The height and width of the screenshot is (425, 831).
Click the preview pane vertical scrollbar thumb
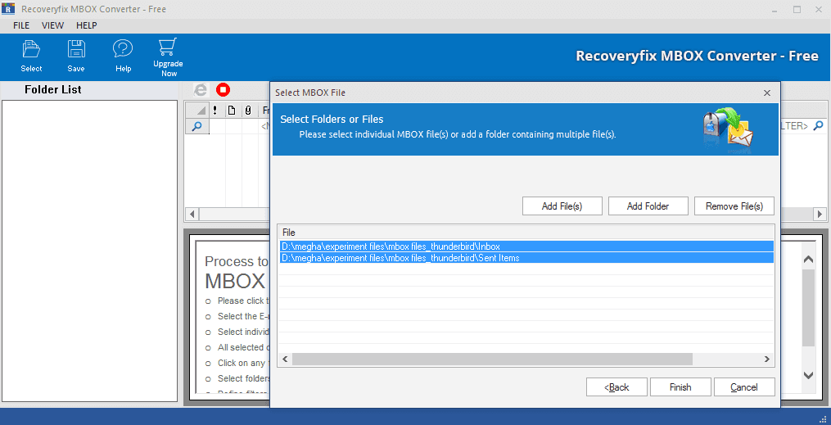point(808,307)
